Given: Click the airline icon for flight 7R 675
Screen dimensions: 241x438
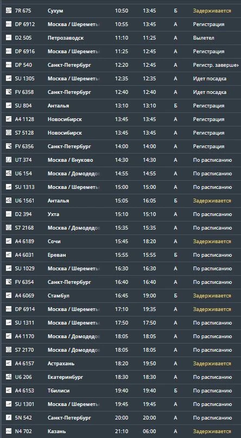Looking at the screenshot, I should coord(9,11).
